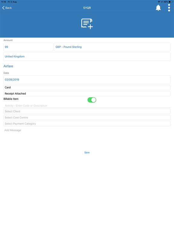The image size is (174, 233).
Task: Click the Activity code or description field
Action: click(x=87, y=106)
